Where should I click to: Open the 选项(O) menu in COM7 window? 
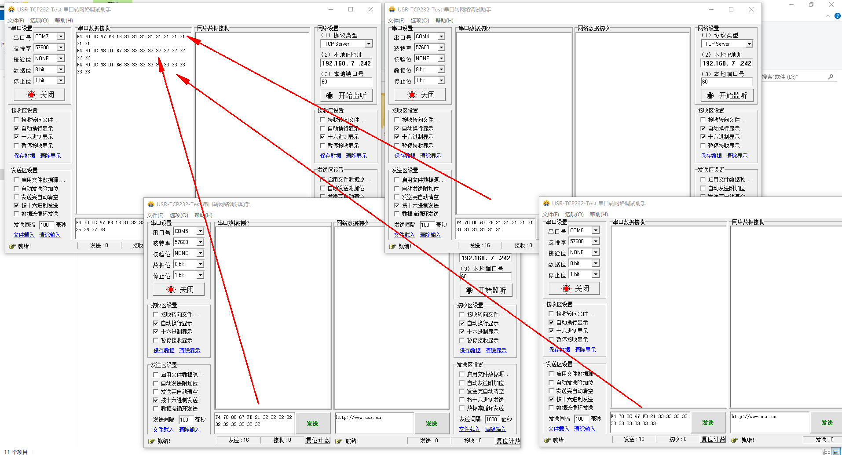[x=39, y=21]
